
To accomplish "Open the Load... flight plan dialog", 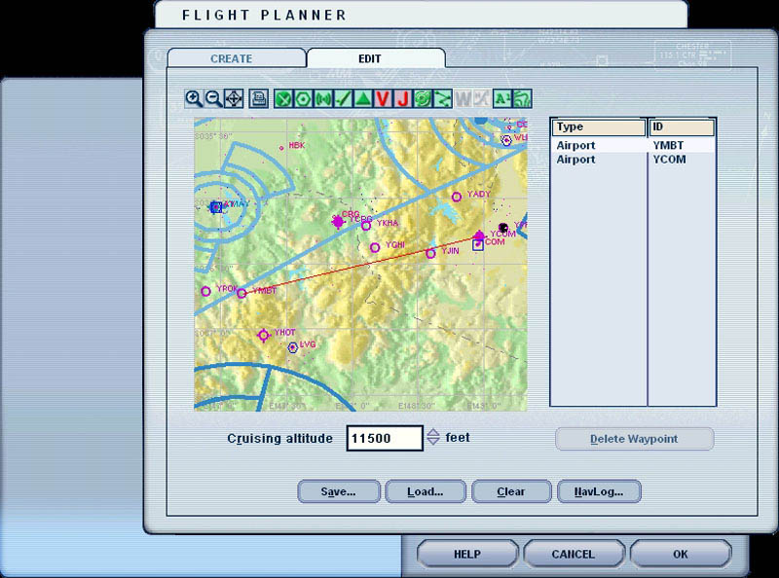I will (426, 491).
